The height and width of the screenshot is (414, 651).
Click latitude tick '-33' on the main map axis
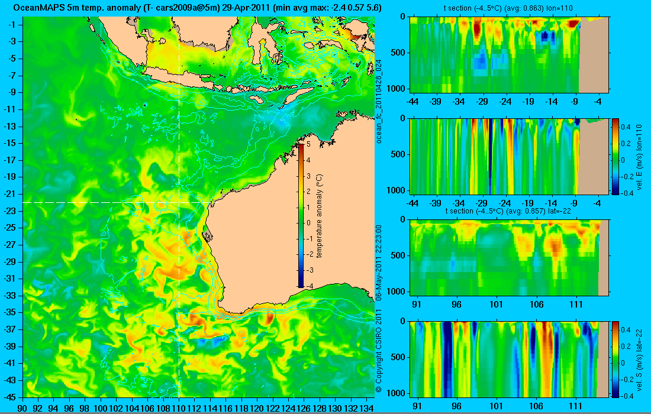tap(9, 295)
